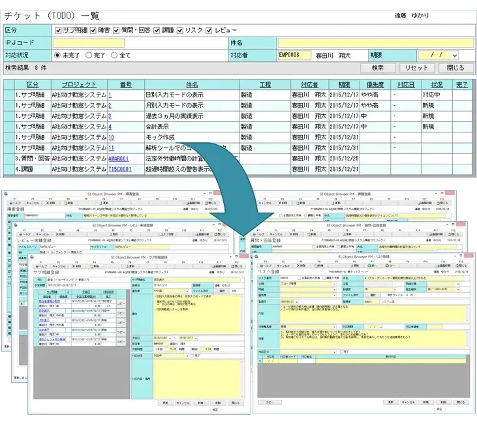The width and height of the screenshot is (477, 424).
Task: Select the 完了 status radio button
Action: (x=89, y=55)
